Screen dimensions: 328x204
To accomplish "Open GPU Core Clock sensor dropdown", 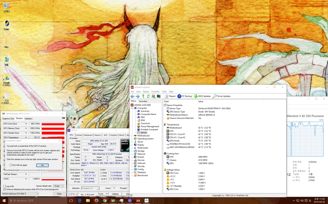I will [26, 124].
